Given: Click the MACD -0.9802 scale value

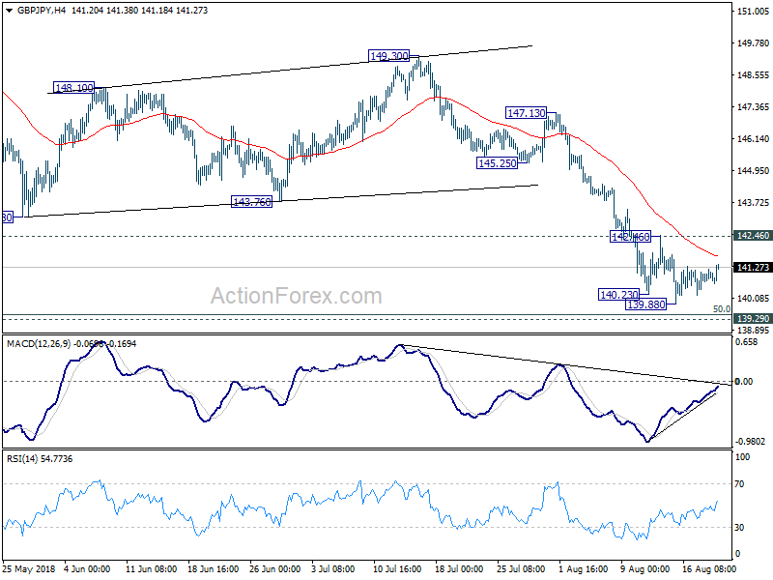Looking at the screenshot, I should pos(750,442).
